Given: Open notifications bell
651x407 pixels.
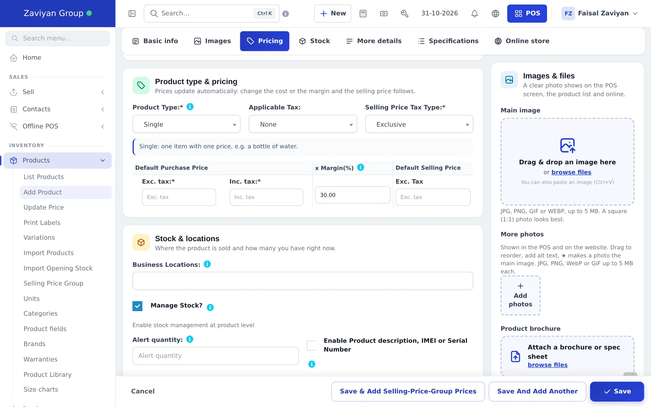Looking at the screenshot, I should coord(475,14).
